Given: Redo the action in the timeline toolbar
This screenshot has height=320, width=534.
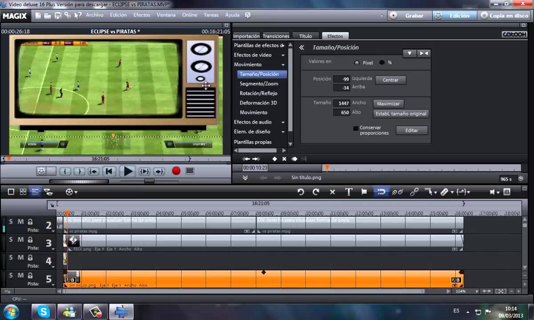Looking at the screenshot, I should (316, 192).
